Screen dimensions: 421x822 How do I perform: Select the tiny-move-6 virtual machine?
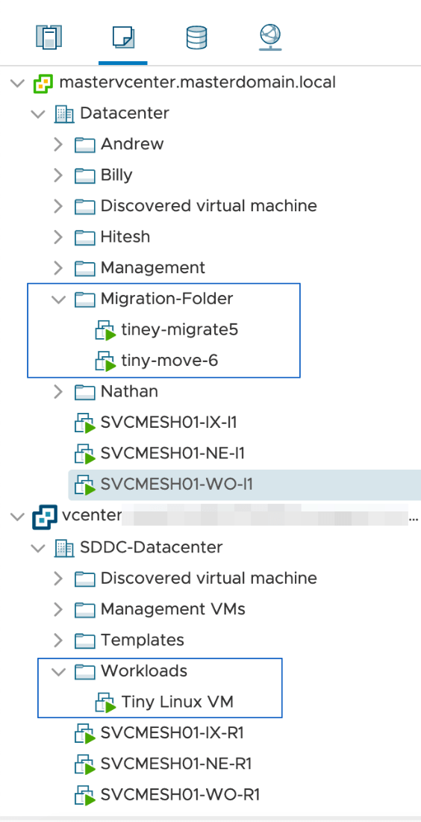(169, 361)
